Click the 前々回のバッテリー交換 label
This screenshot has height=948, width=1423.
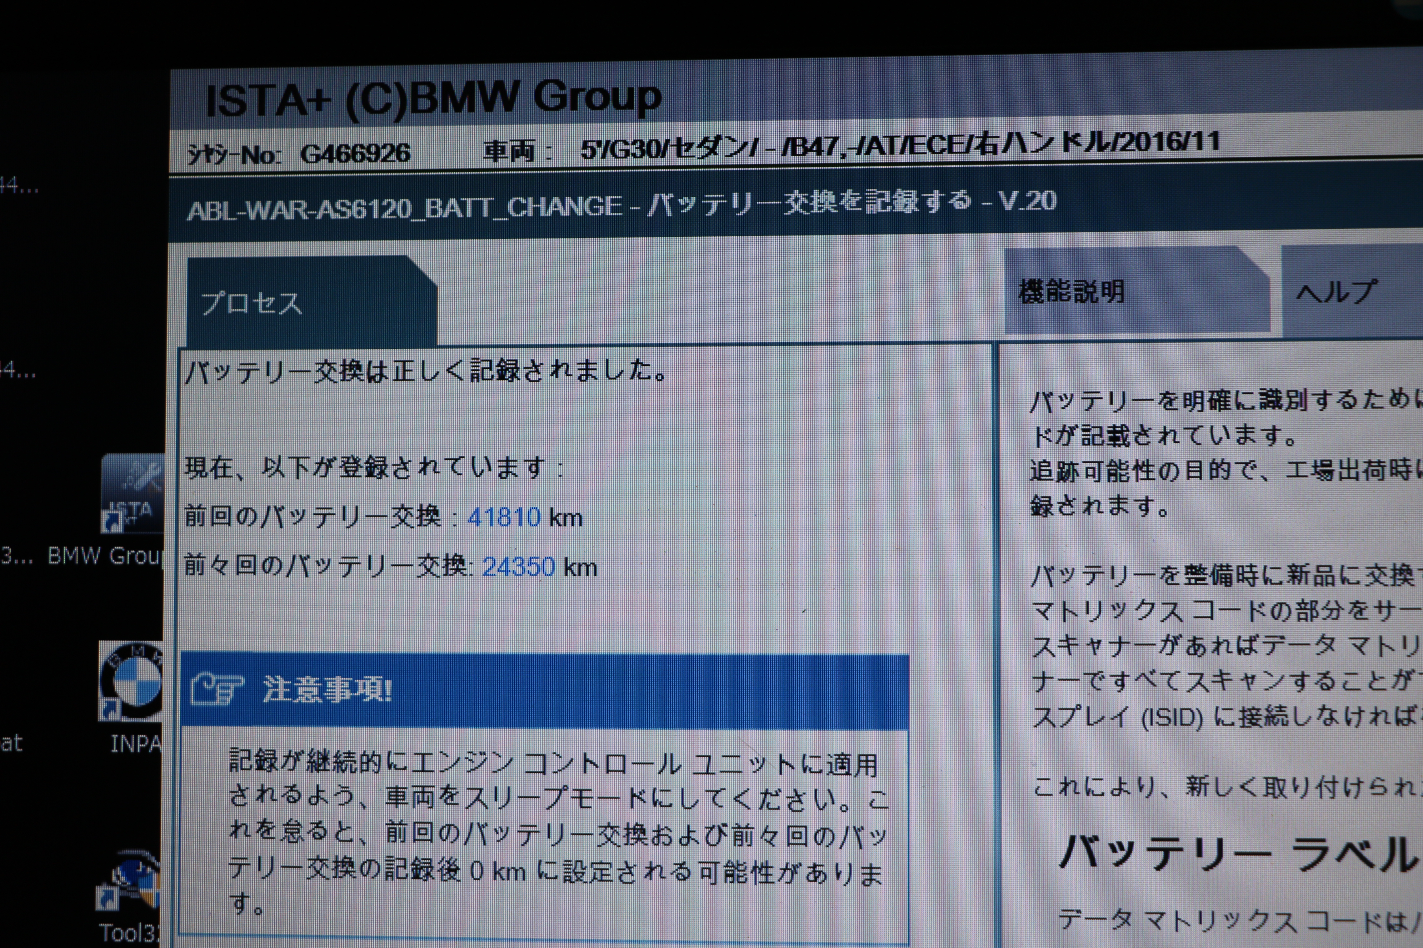click(x=325, y=566)
